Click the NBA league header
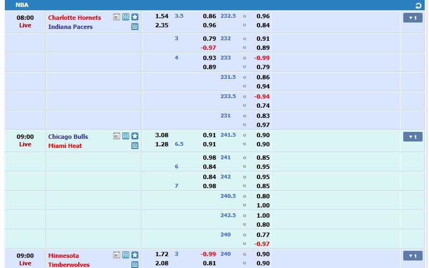 click(22, 5)
